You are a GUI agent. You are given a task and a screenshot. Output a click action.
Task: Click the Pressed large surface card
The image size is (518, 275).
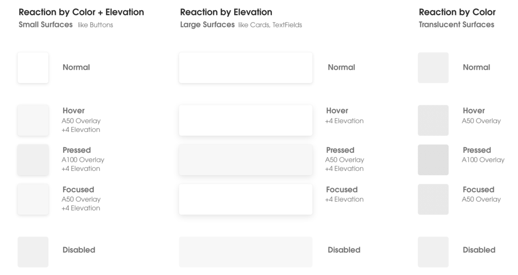point(245,160)
